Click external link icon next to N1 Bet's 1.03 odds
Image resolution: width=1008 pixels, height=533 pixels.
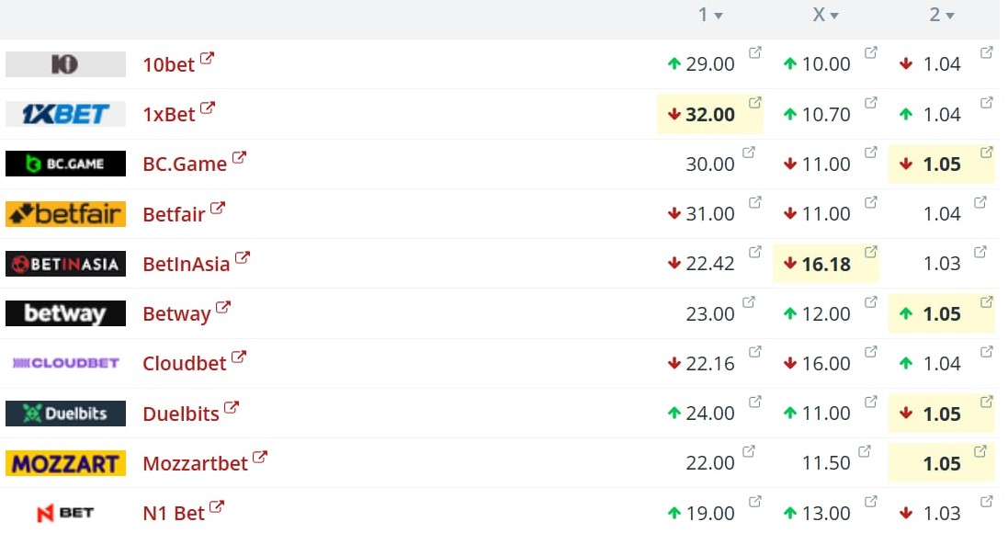(x=986, y=502)
